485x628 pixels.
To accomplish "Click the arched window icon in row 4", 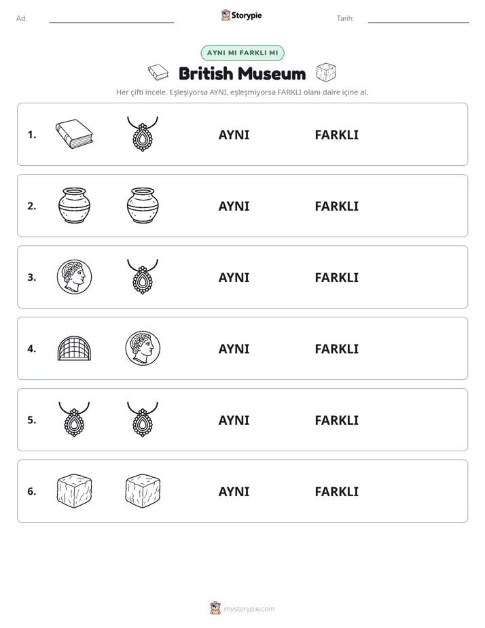I will coord(74,349).
